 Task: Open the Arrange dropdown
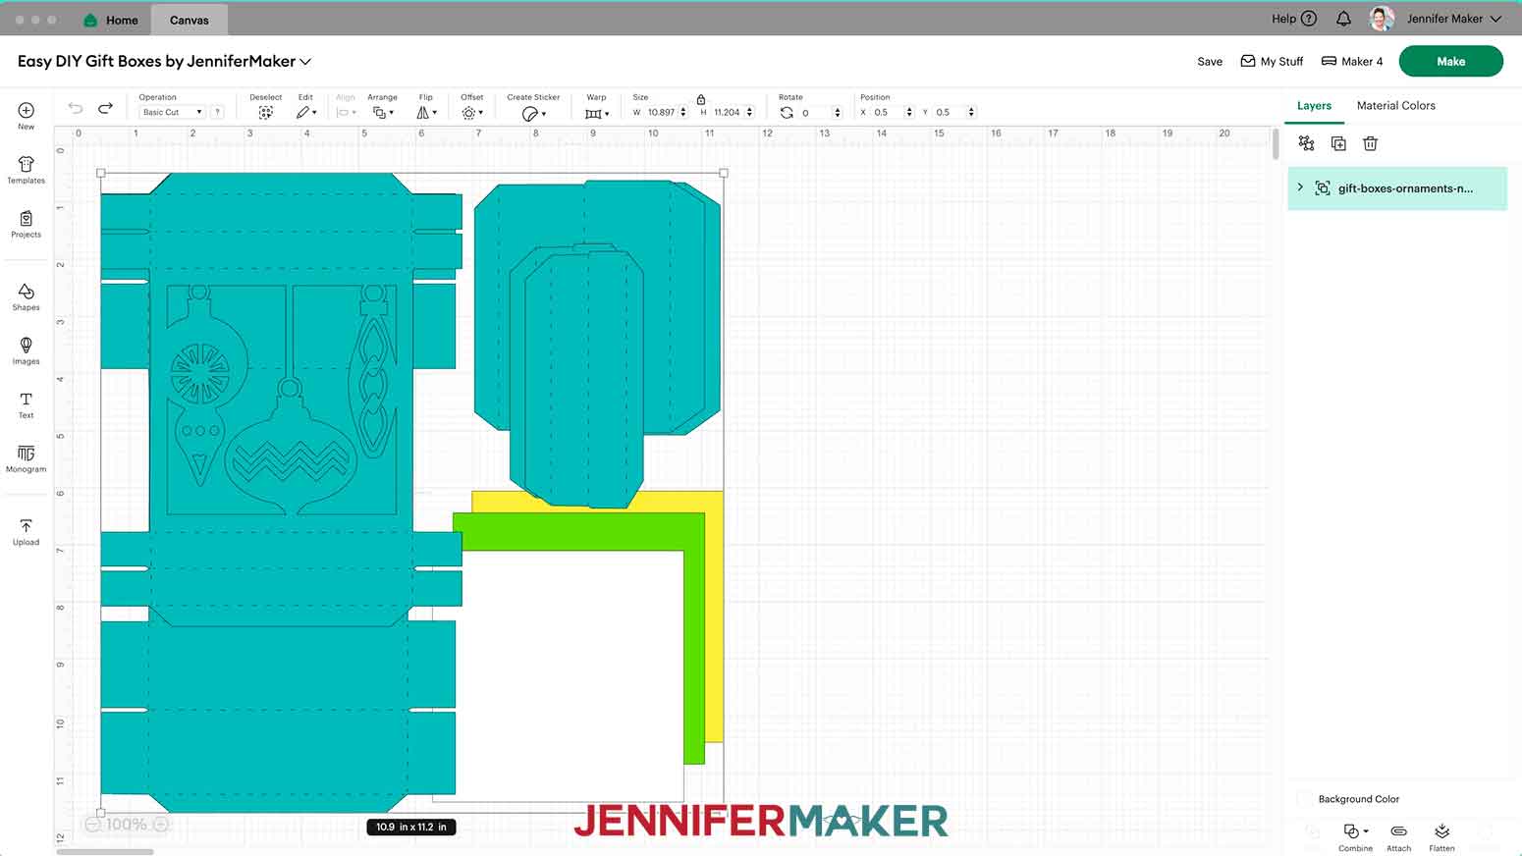(x=383, y=113)
